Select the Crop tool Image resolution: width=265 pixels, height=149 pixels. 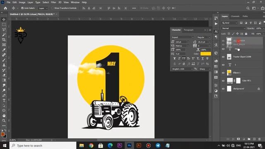[4, 40]
